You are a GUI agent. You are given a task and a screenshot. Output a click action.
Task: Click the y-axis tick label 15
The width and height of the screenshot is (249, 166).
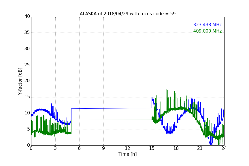tap(27, 97)
